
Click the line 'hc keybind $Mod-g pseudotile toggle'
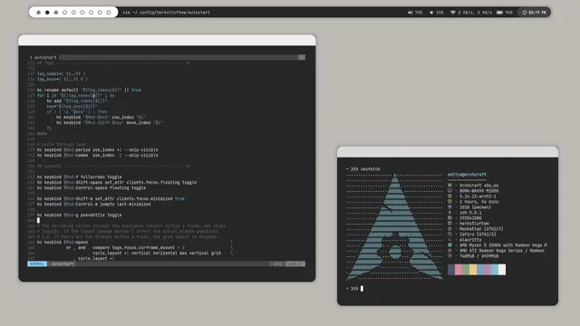click(x=79, y=216)
